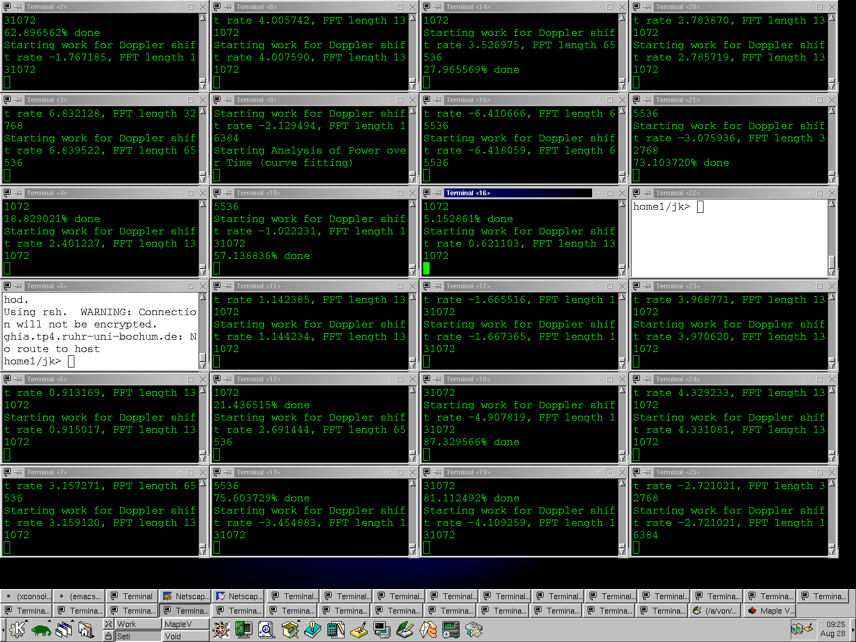Click scroll-down arrow in Terminal <22> scrollbar
This screenshot has height=642, width=856.
(831, 272)
